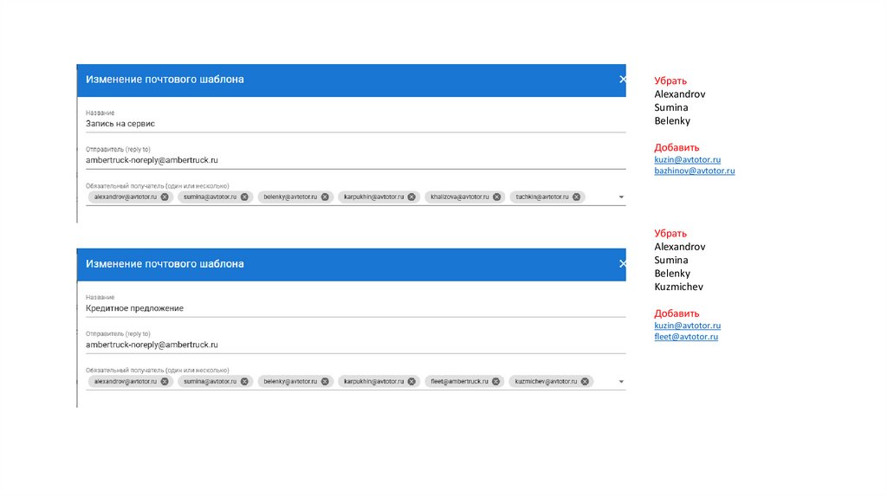
Task: Select fleet@ambertruck.ru chip label
Action: click(x=459, y=382)
